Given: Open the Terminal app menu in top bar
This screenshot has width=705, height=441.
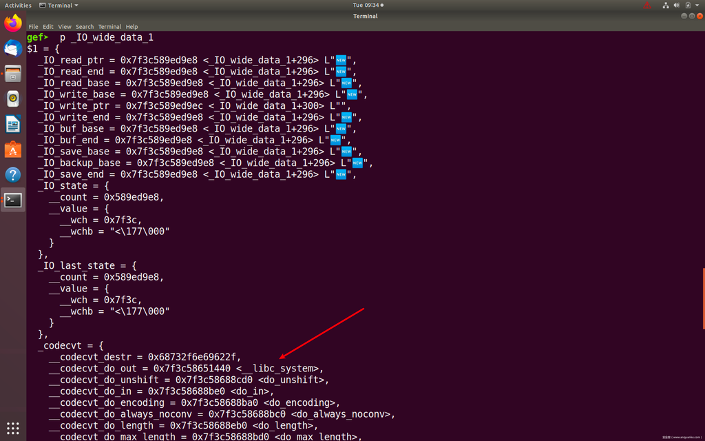Looking at the screenshot, I should [59, 6].
